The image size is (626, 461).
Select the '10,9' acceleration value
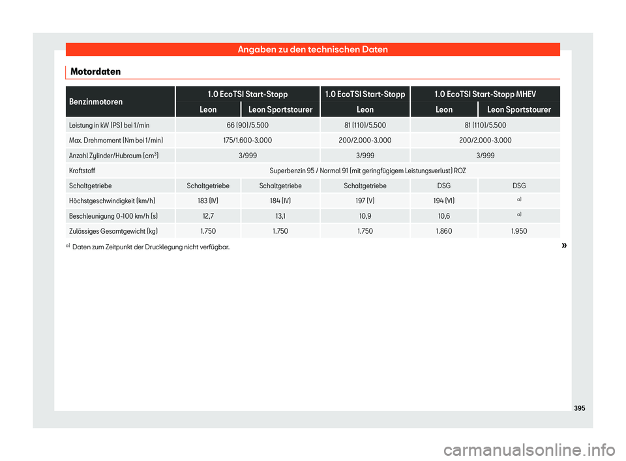point(365,216)
